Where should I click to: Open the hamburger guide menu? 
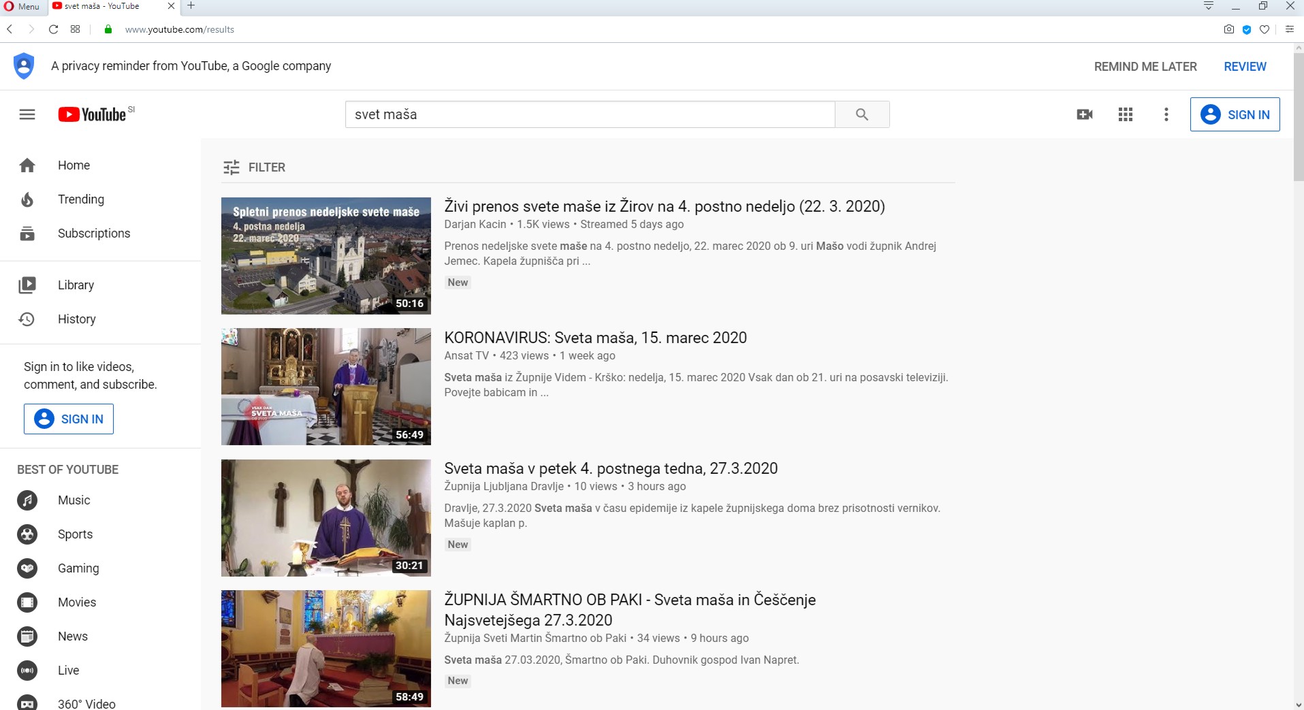[27, 114]
